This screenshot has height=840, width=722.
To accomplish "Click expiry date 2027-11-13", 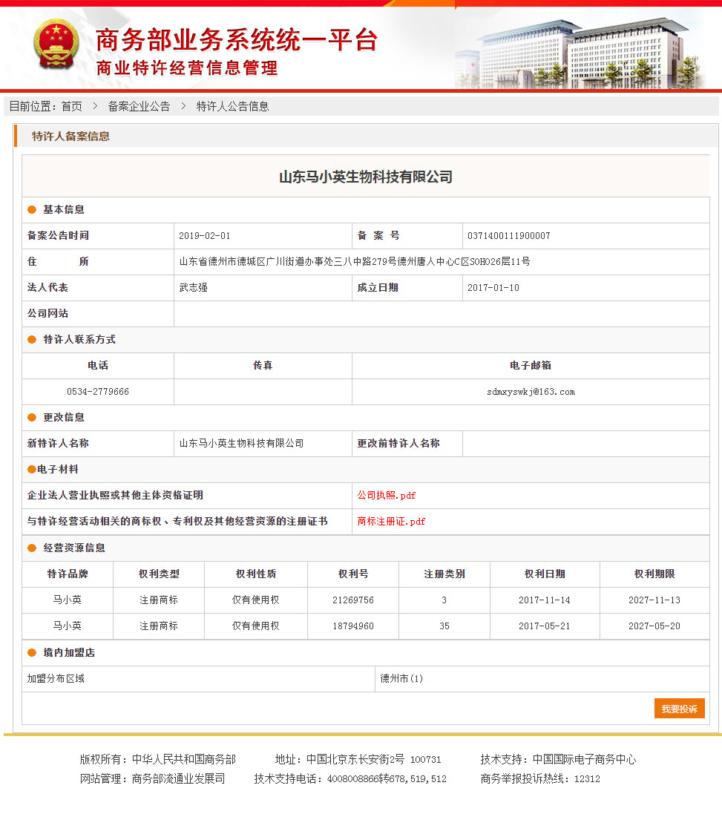I will pyautogui.click(x=654, y=600).
